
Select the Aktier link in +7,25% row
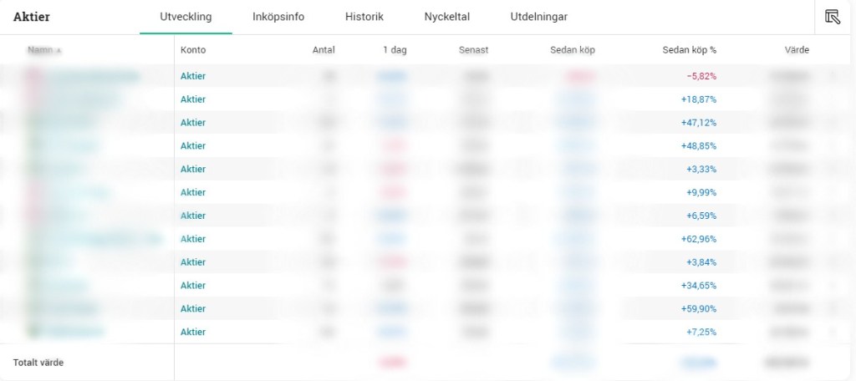tap(193, 332)
